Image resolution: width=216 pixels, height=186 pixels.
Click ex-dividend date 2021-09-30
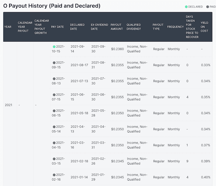98,49
